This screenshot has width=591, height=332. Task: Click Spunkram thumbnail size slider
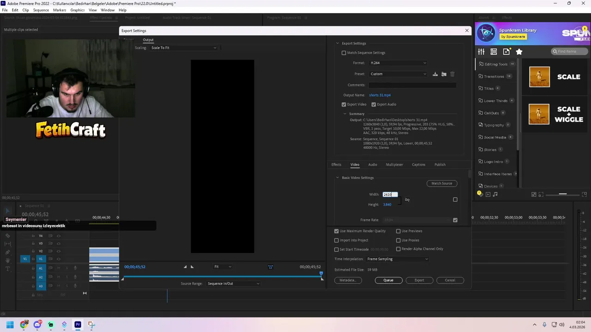tap(563, 194)
